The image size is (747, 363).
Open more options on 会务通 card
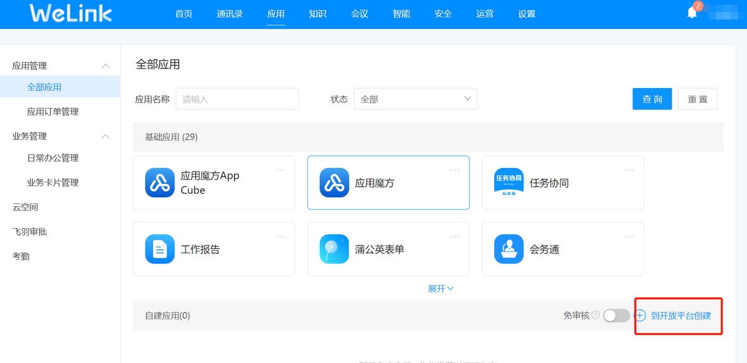point(629,236)
